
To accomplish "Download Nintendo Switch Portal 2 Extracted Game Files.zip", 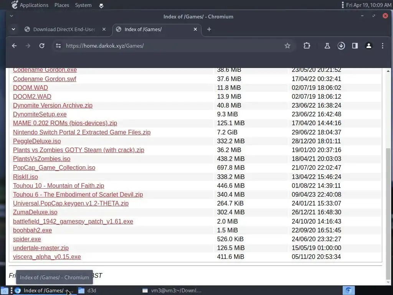I will tap(82, 132).
